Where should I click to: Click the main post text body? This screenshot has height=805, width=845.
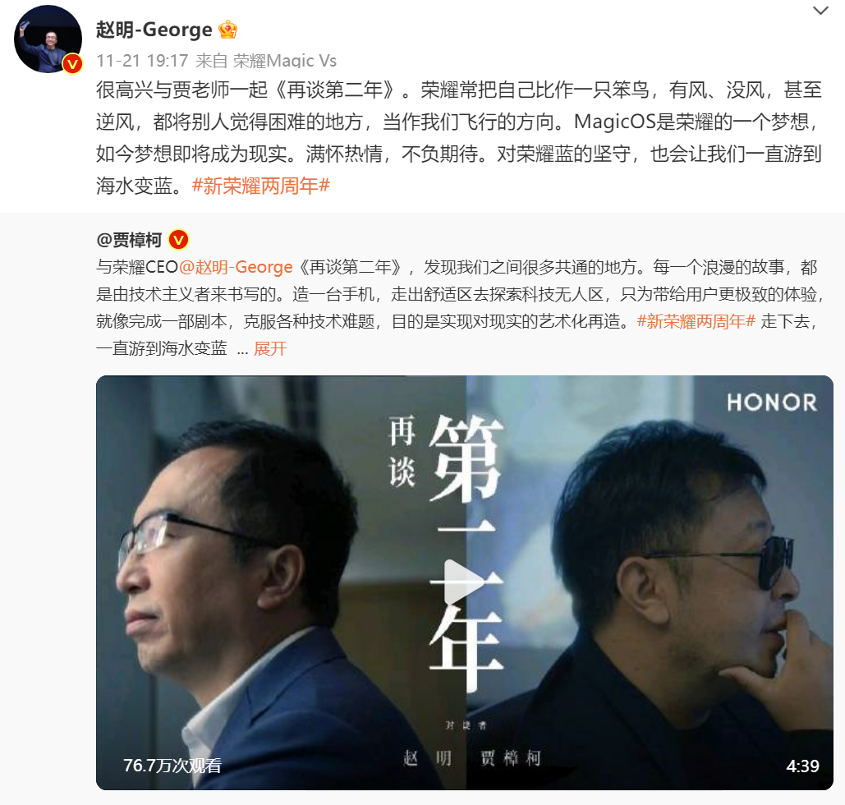click(x=458, y=137)
